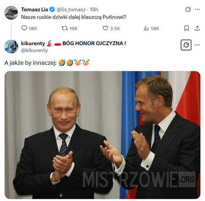Open the @kikurenty handle

click(34, 51)
